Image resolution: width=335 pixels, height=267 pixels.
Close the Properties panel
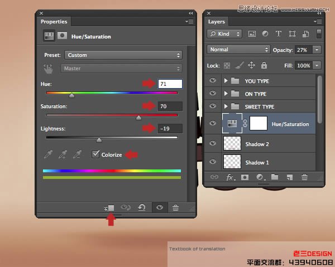coord(41,13)
